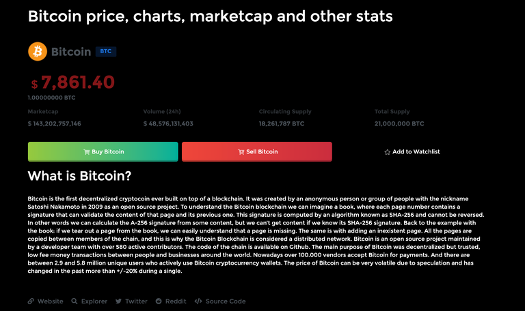Click the code brackets icon for Source Code
525x311 pixels.
(x=198, y=301)
